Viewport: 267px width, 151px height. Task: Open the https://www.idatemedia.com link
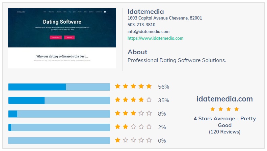(156, 38)
